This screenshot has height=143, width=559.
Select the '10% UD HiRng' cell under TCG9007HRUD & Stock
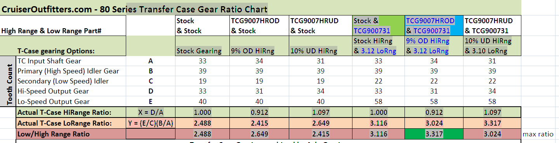coord(321,46)
